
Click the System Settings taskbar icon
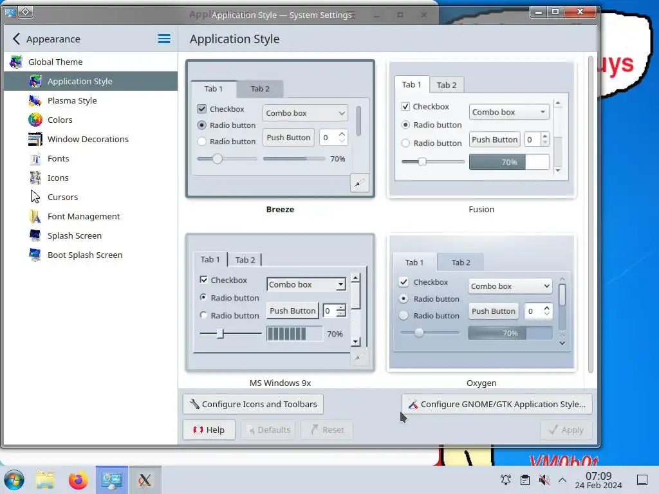(112, 480)
